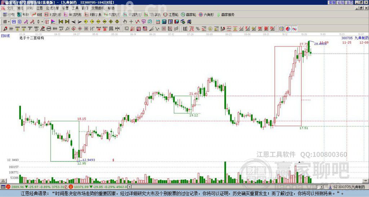
Task: Open the 帮助 menu
Action: tap(111, 8)
